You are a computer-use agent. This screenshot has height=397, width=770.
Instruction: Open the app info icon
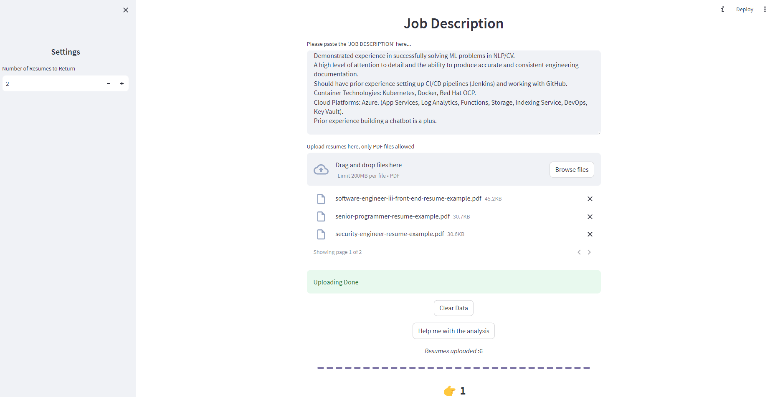(722, 9)
